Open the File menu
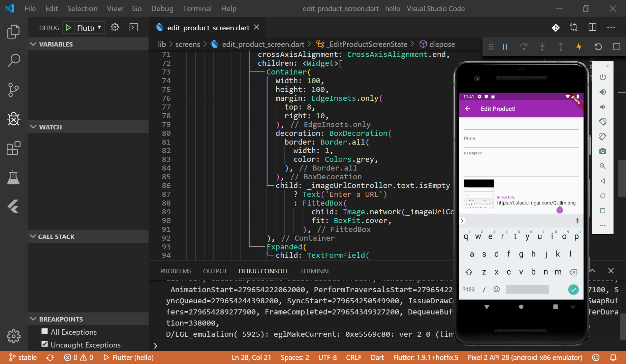 (30, 8)
